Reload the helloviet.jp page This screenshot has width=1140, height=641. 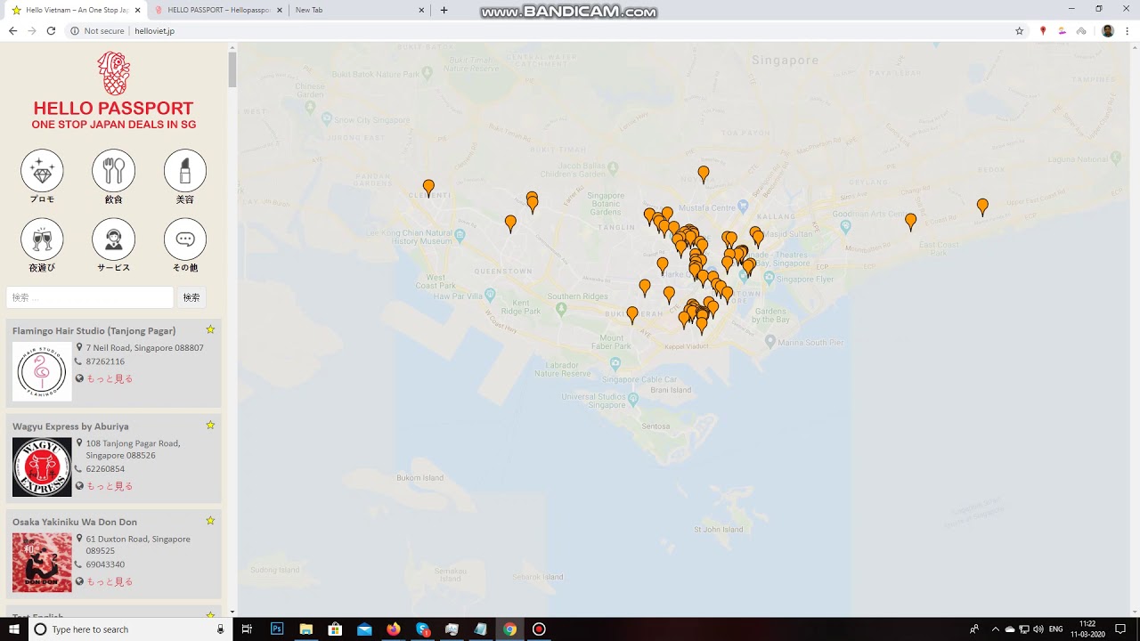pyautogui.click(x=51, y=31)
